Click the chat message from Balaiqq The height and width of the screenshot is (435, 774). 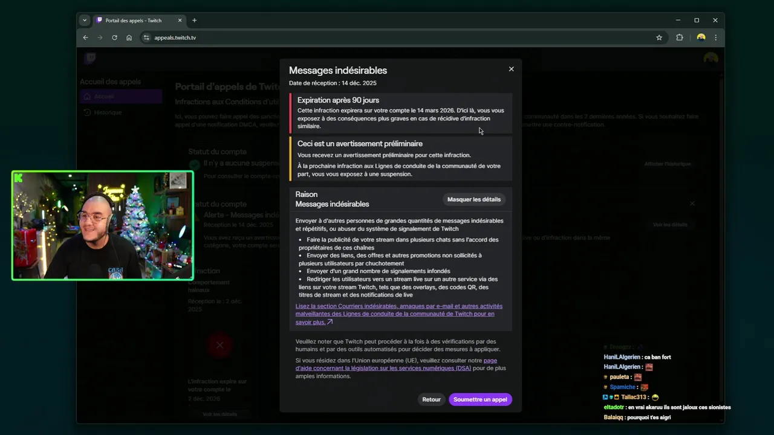[637, 417]
